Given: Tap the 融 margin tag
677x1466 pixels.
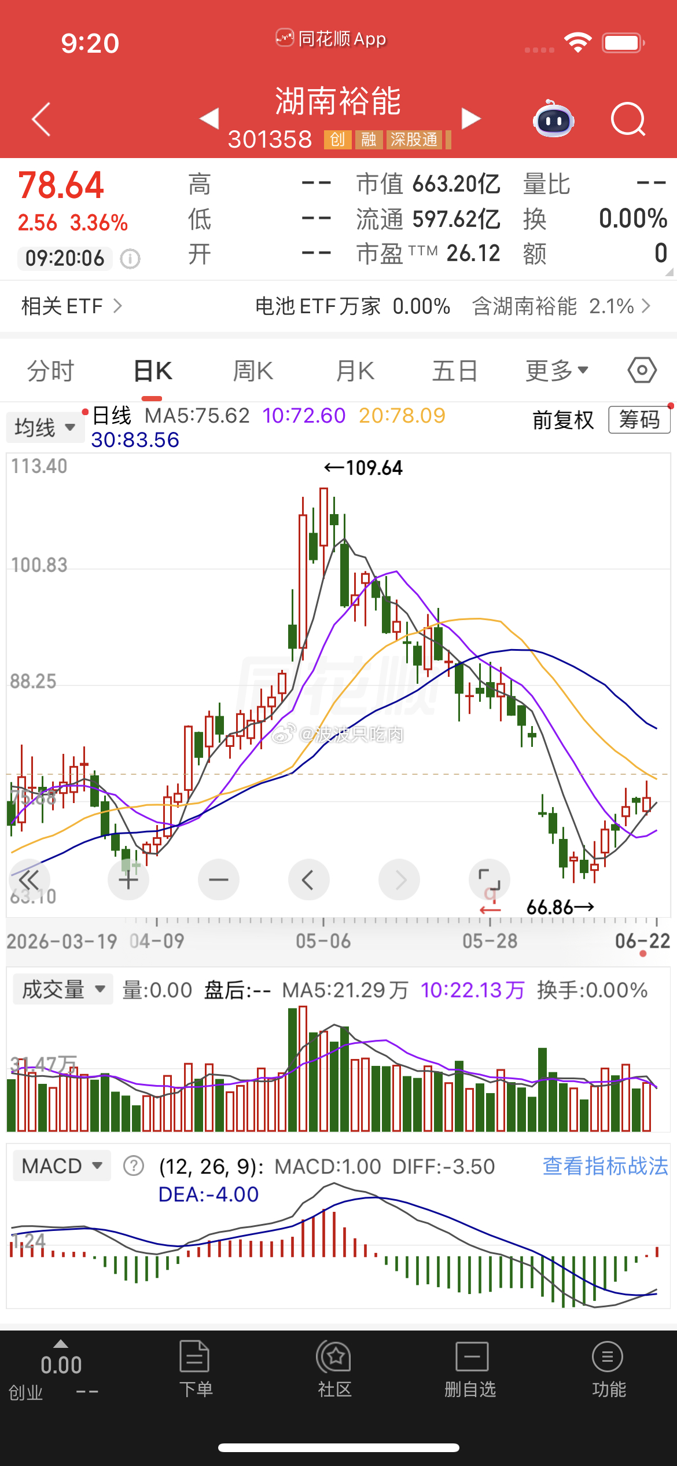Looking at the screenshot, I should click(369, 140).
